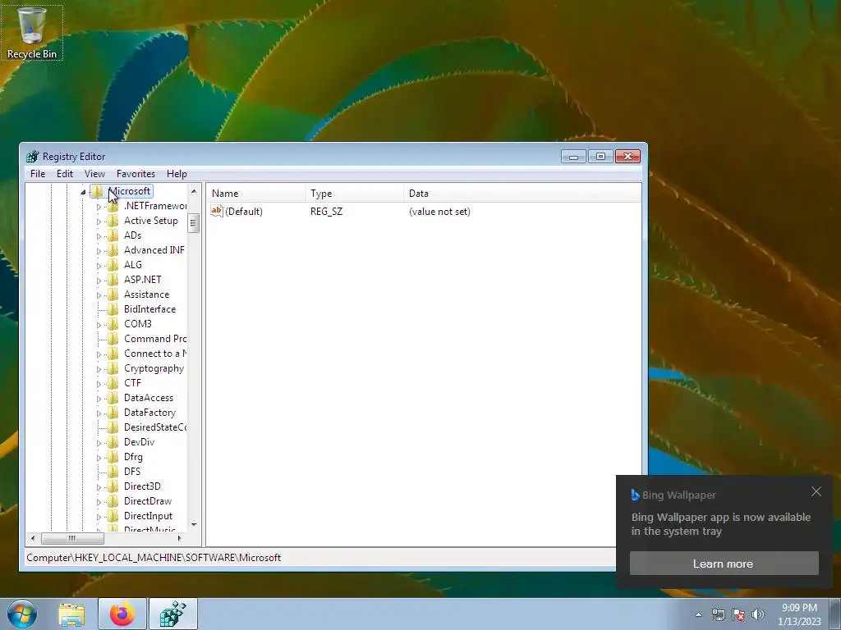Sort values by the Type column
The width and height of the screenshot is (841, 630).
pyautogui.click(x=355, y=194)
